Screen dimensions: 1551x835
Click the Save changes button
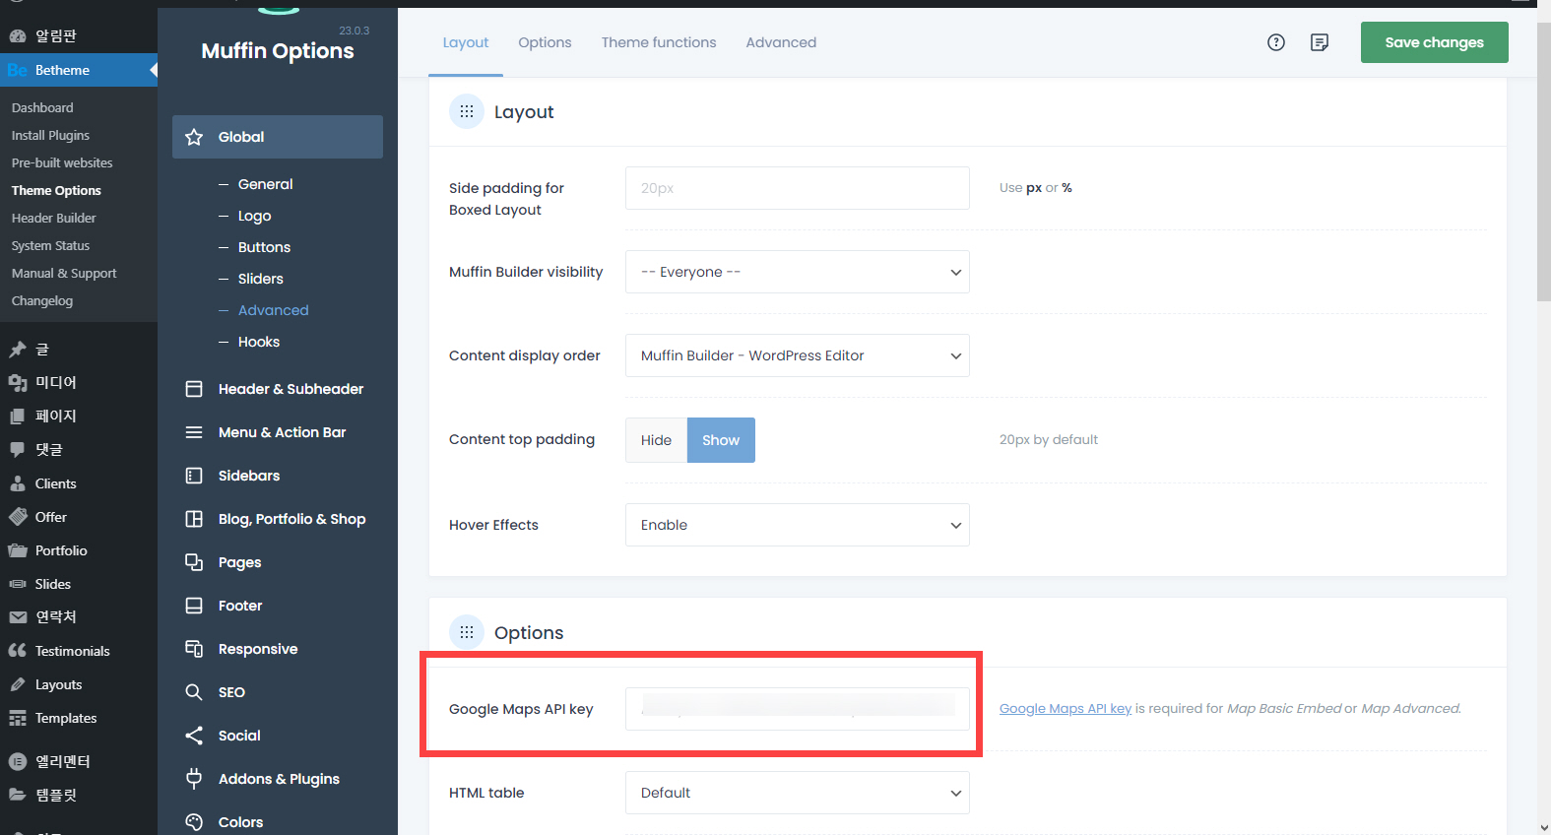coord(1434,42)
